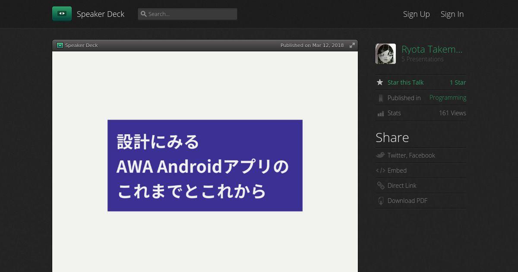
Task: Open the Ryota Takem... profile link
Action: pos(432,49)
